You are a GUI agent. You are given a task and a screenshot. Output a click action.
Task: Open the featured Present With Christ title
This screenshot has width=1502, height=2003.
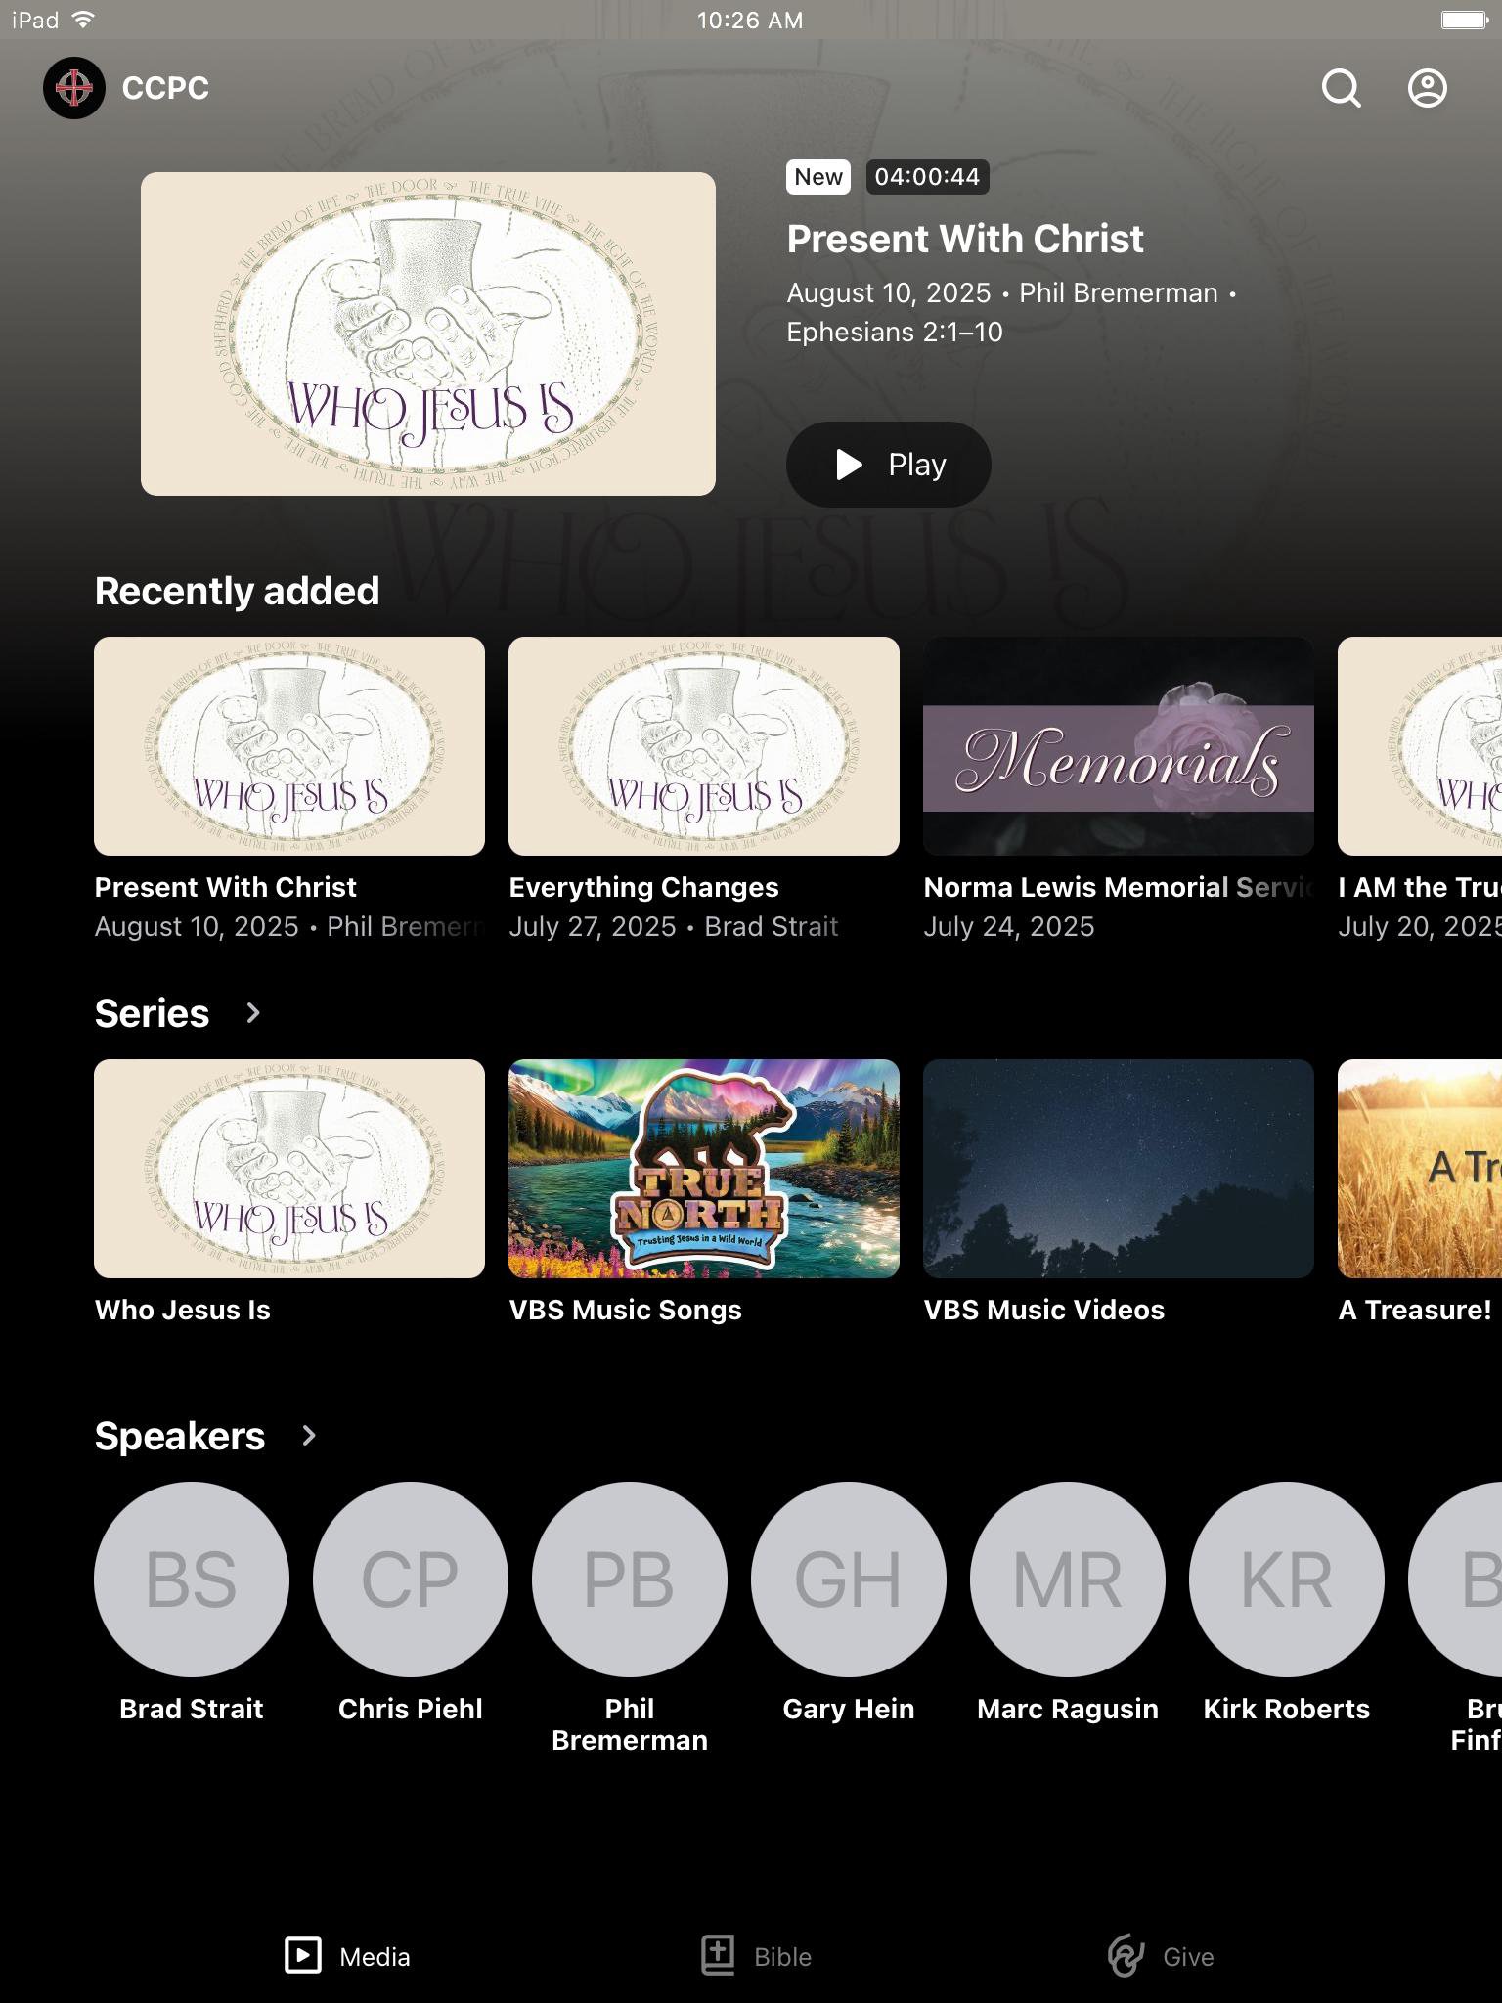pyautogui.click(x=964, y=240)
